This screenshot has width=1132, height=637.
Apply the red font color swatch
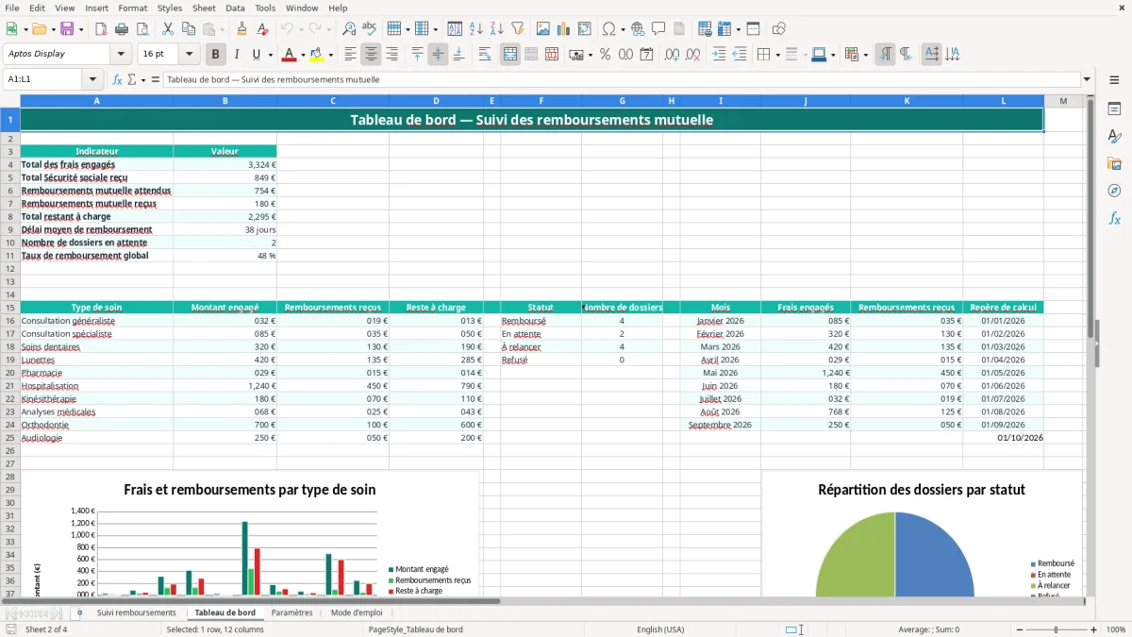290,55
